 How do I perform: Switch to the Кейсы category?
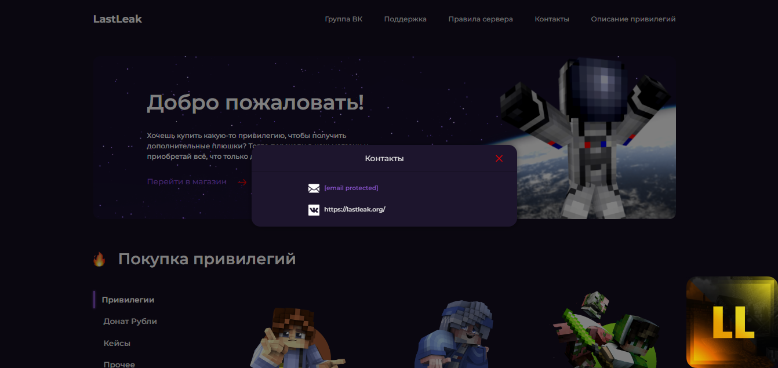pyautogui.click(x=117, y=343)
